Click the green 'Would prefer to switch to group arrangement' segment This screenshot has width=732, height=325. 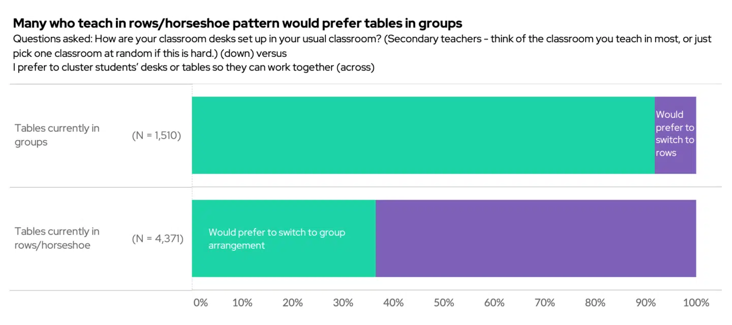pos(283,239)
